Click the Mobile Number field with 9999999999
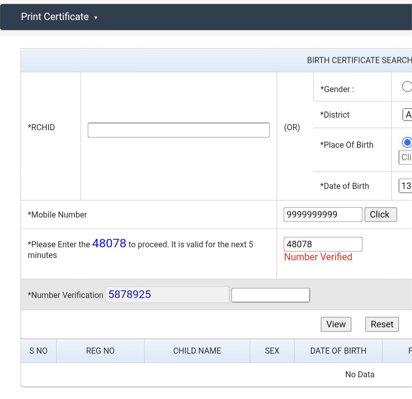This screenshot has height=399, width=412. pyautogui.click(x=323, y=215)
